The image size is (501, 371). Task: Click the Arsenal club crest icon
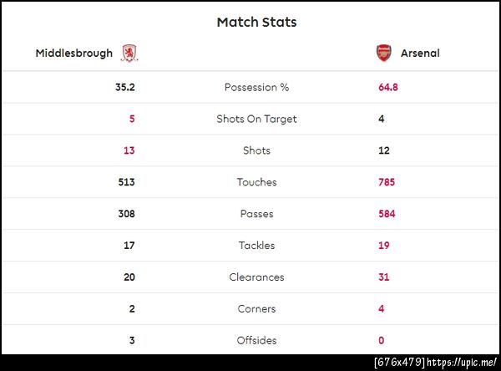(383, 53)
